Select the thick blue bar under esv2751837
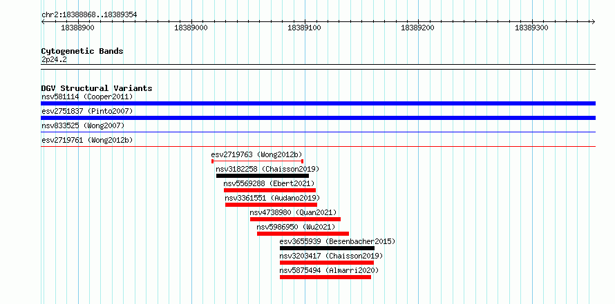 [318, 118]
